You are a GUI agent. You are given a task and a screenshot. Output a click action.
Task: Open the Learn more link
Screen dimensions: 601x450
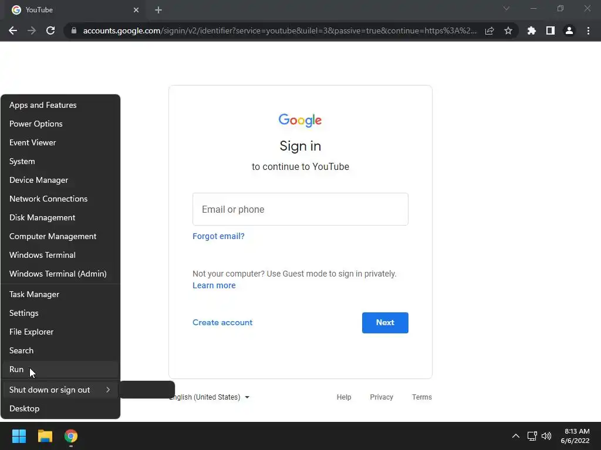(x=214, y=285)
